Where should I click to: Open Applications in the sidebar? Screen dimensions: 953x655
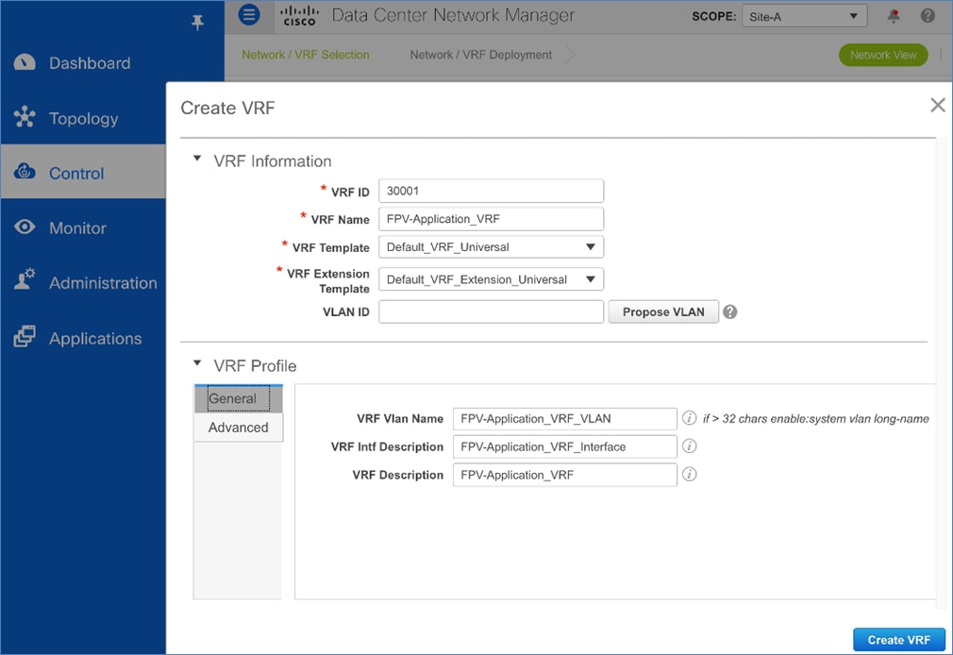[94, 338]
